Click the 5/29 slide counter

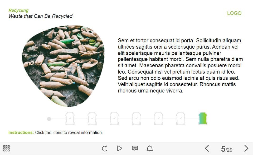click(x=227, y=149)
